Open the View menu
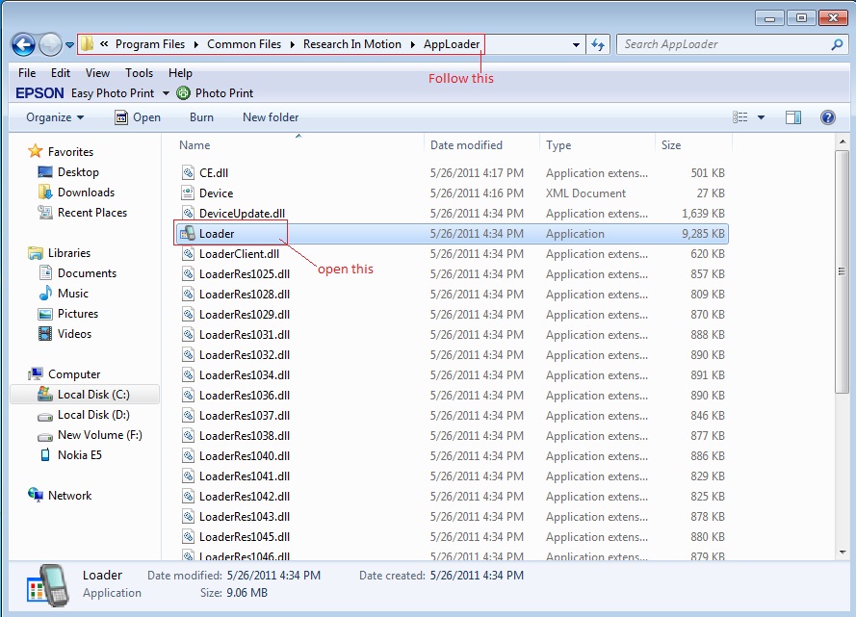 point(97,72)
